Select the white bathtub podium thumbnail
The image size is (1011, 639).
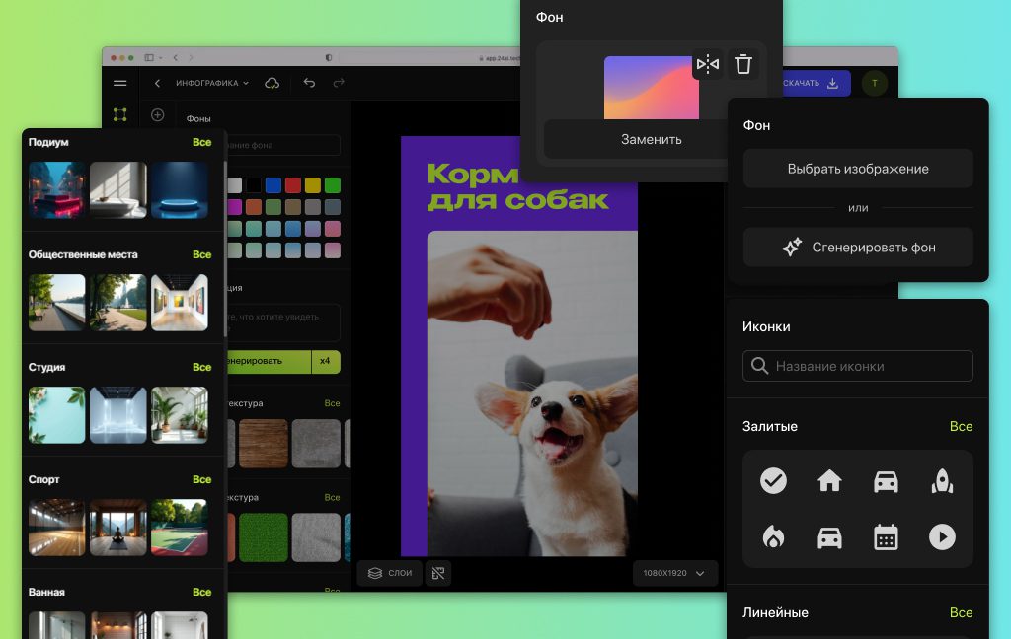tap(118, 190)
